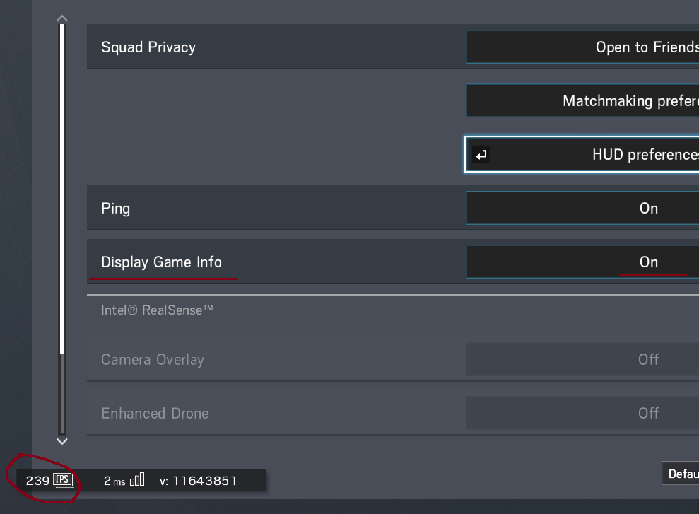
Task: Click the Default button at bottom right
Action: pyautogui.click(x=682, y=474)
